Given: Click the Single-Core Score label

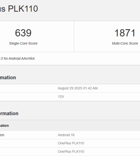Looking at the screenshot, I should click(23, 43).
